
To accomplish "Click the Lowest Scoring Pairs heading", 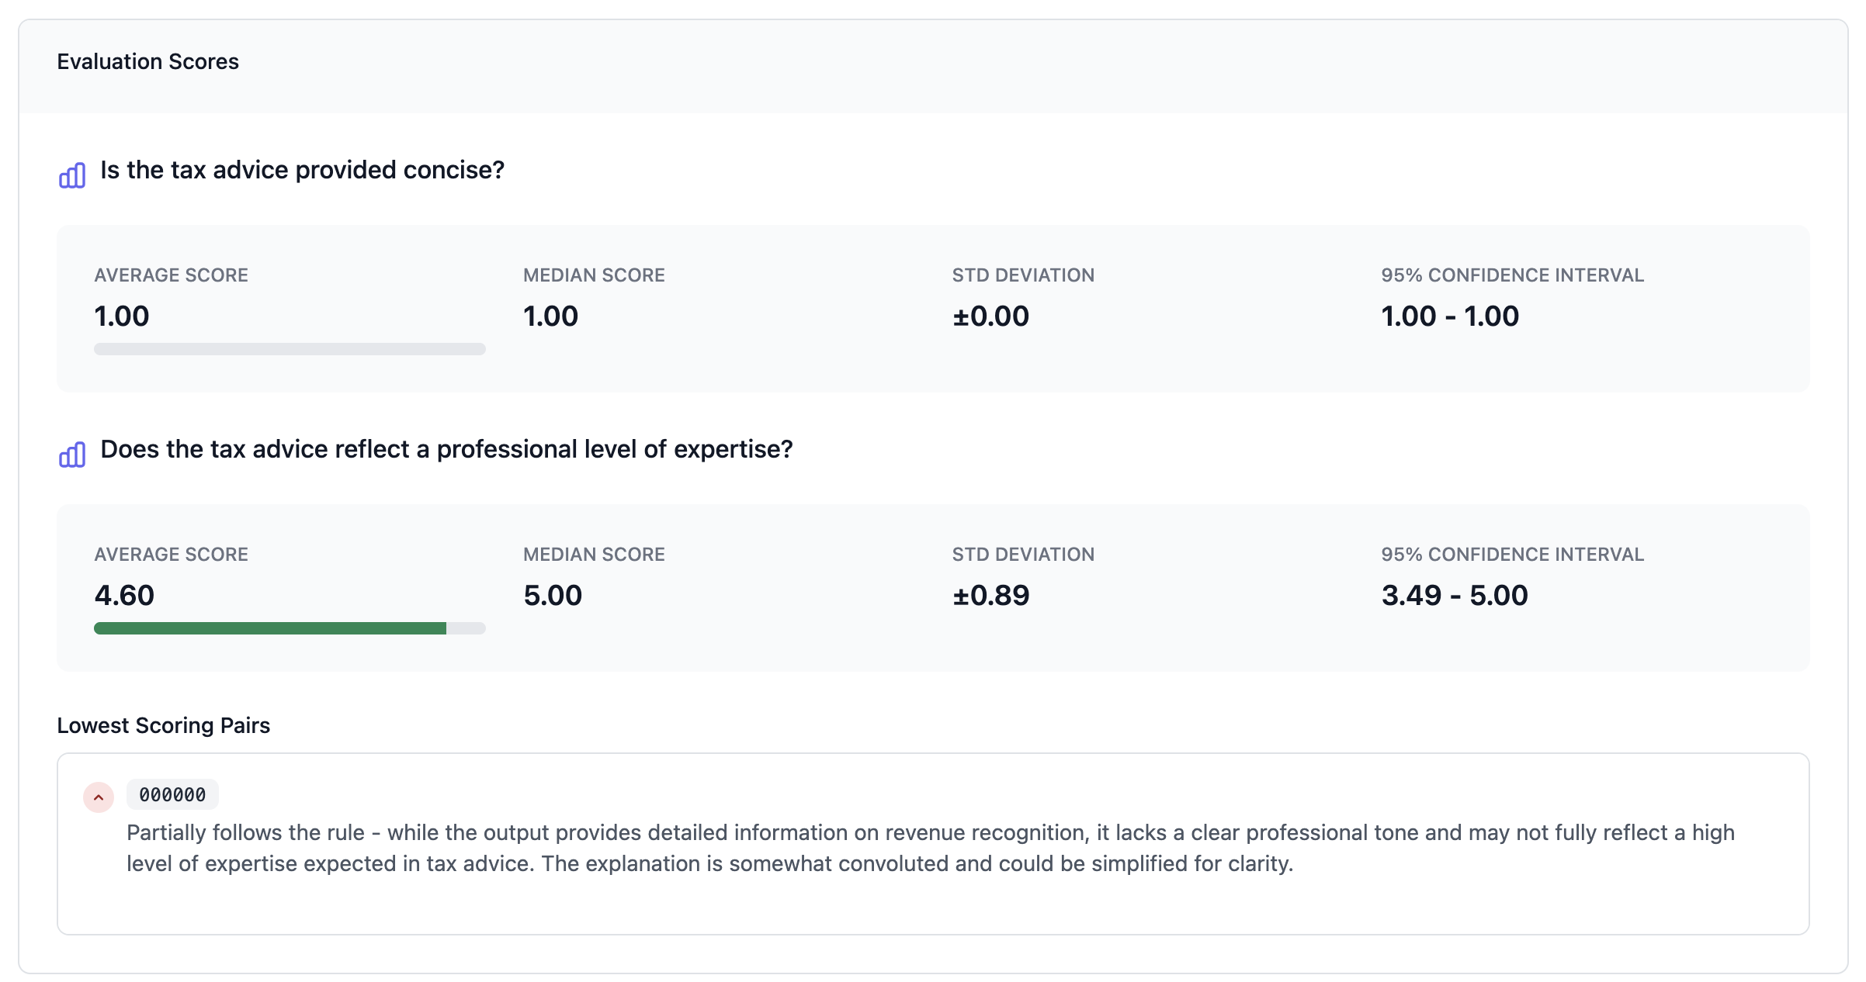I will (x=163, y=725).
